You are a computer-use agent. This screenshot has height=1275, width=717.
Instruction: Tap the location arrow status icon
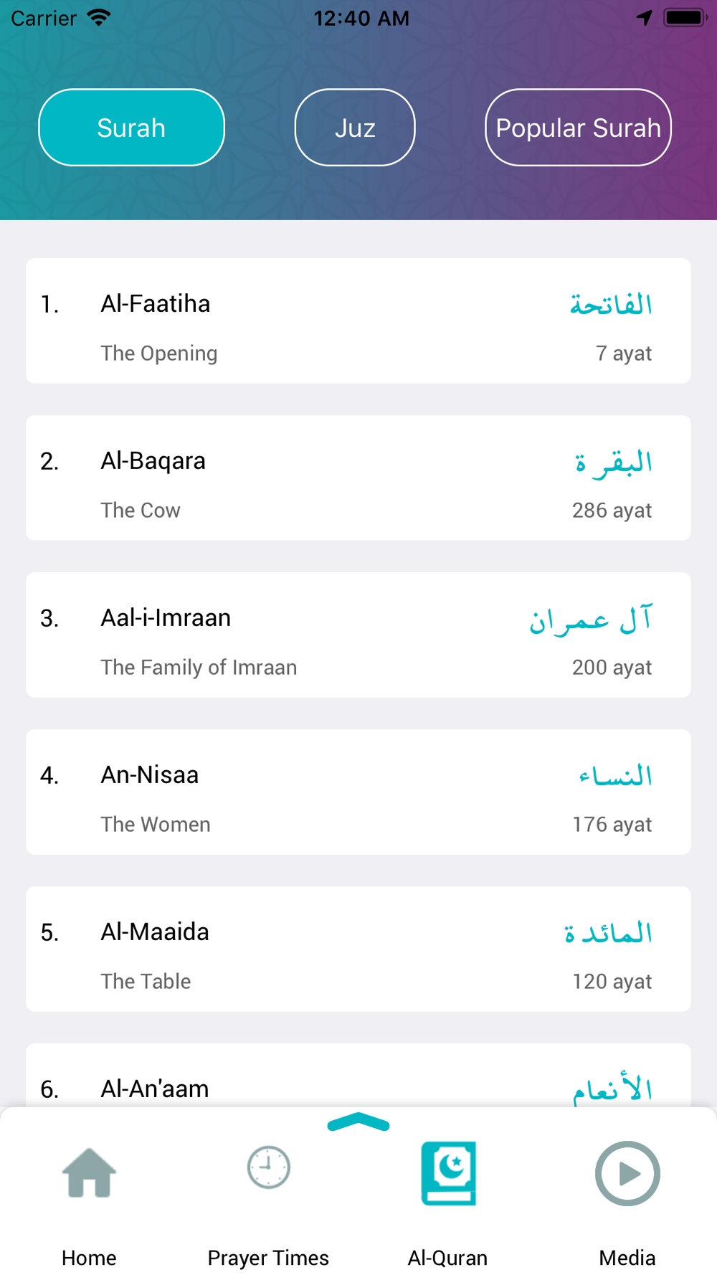pos(644,18)
